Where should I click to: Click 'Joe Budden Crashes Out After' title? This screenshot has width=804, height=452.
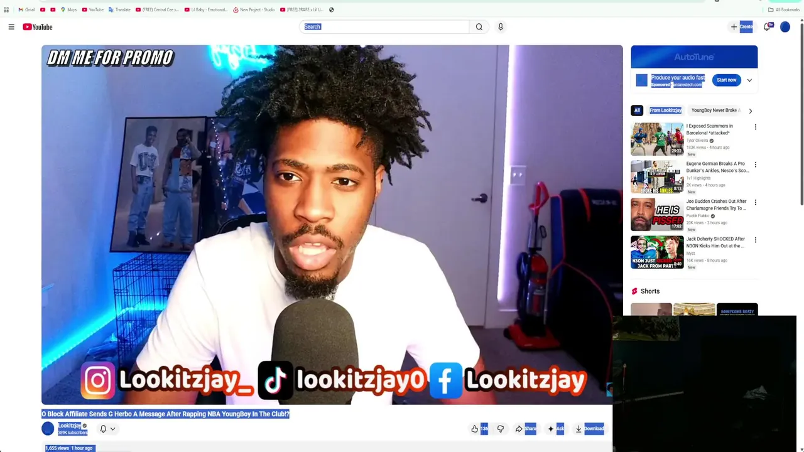(x=717, y=205)
